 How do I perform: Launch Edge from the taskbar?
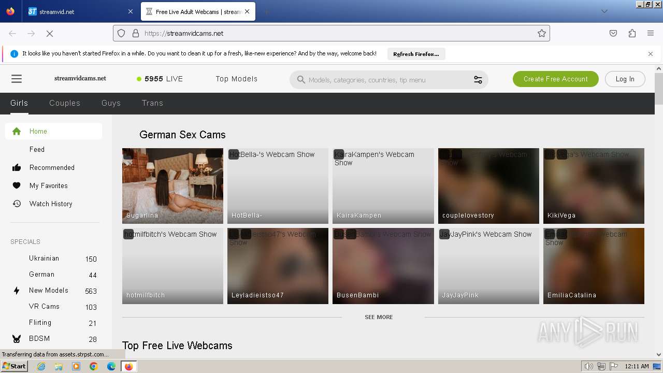point(111,366)
